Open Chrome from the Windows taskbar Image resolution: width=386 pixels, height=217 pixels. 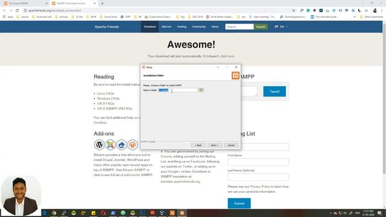[x=54, y=213]
